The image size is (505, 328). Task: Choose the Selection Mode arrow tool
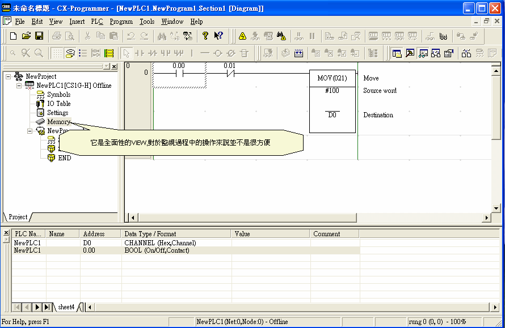pyautogui.click(x=126, y=53)
